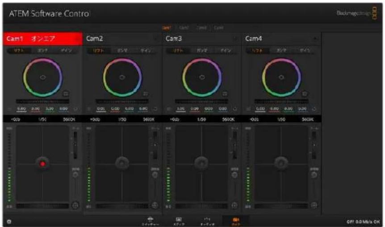Trigger Cam1 auto focus round button
Viewport: 385px width, 227px height.
(x=75, y=206)
